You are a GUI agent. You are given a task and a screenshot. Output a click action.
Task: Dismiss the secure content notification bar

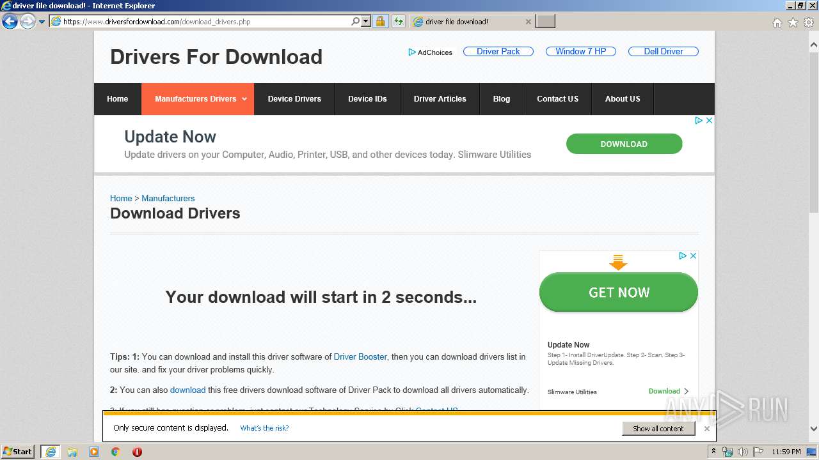[x=706, y=429]
